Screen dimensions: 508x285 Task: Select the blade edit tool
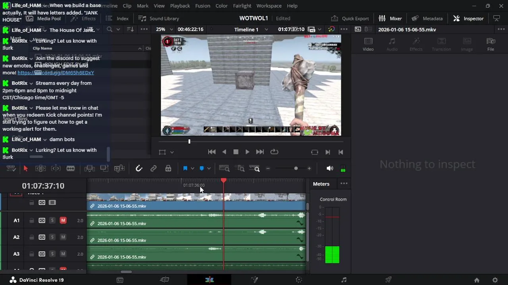tap(71, 169)
